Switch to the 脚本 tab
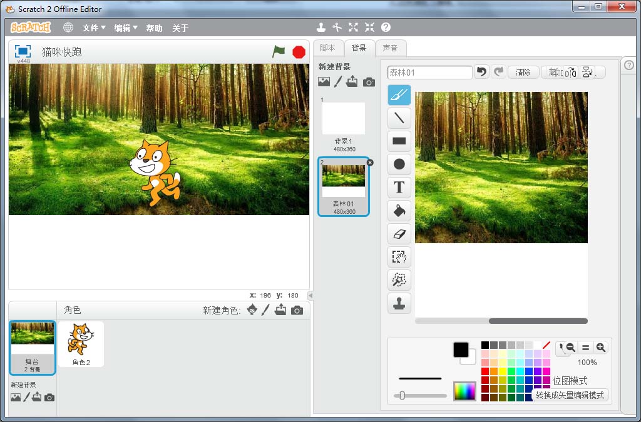 click(x=327, y=48)
